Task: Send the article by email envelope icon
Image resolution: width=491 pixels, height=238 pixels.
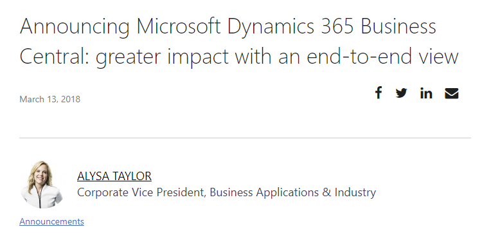Action: [452, 93]
